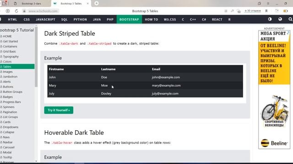Click the .table-striped code text
This screenshot has height=164, width=293.
click(99, 44)
